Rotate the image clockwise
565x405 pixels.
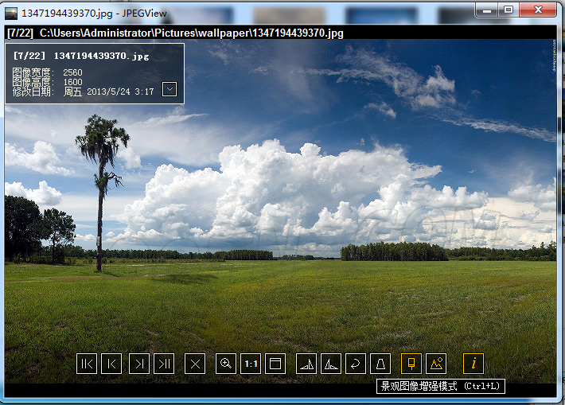(x=306, y=364)
